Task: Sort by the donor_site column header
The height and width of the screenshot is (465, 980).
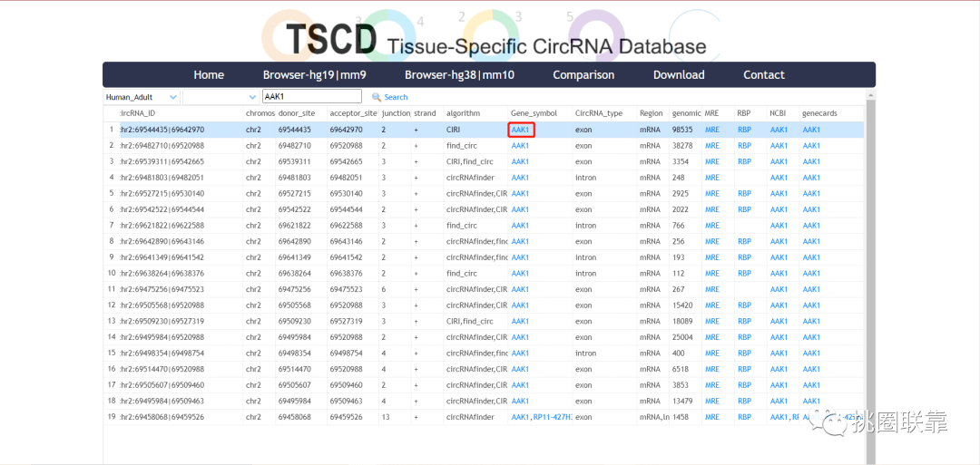Action: [x=297, y=113]
